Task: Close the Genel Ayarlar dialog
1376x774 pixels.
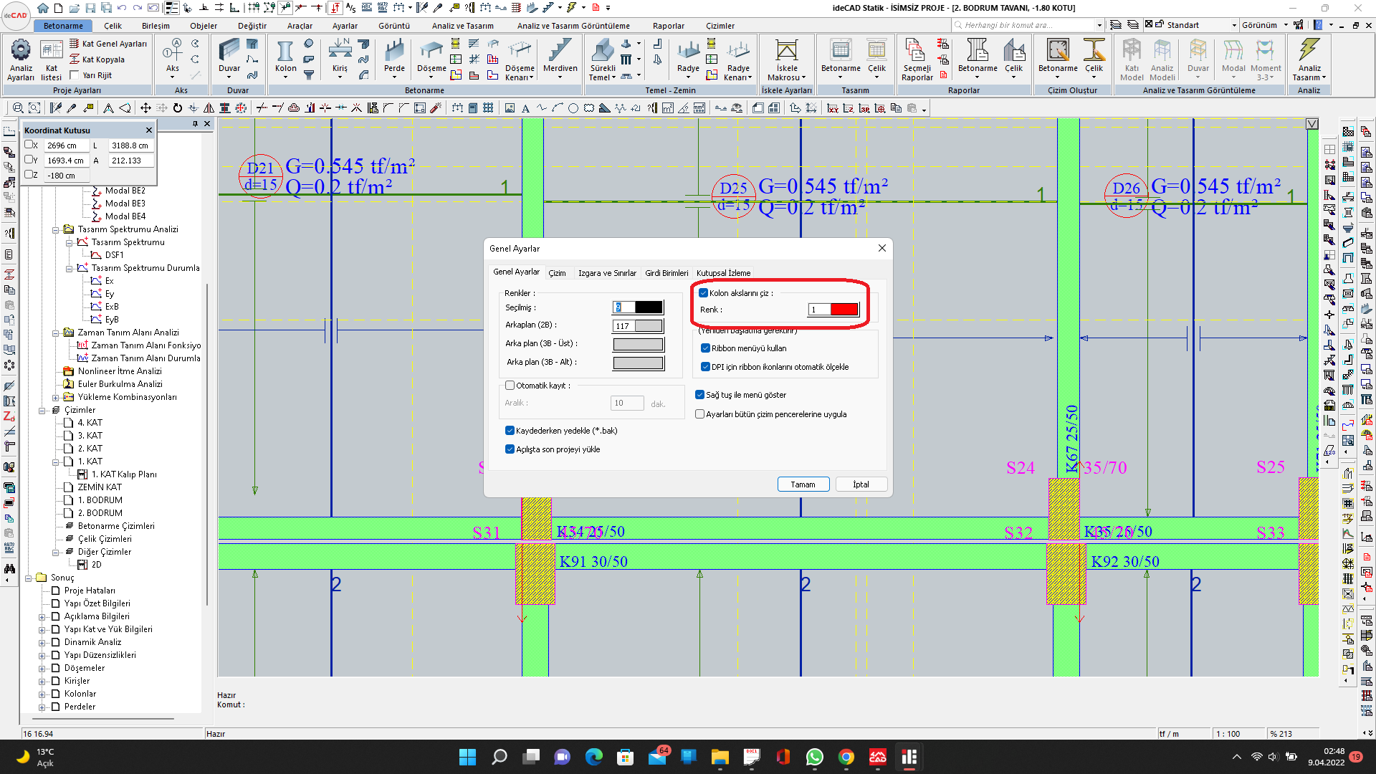Action: click(x=882, y=248)
